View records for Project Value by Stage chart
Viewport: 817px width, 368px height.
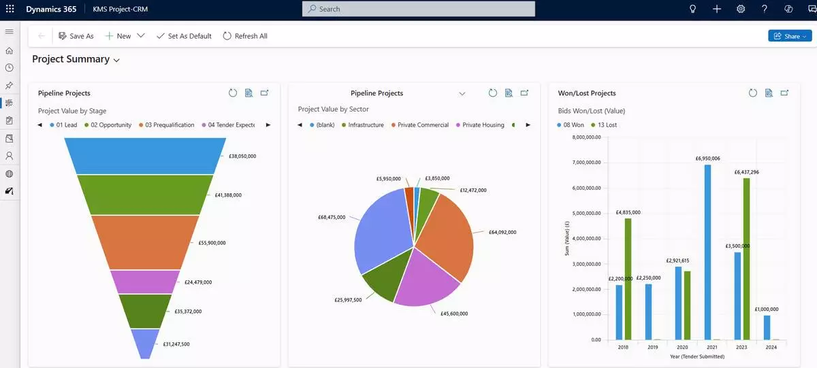point(249,93)
